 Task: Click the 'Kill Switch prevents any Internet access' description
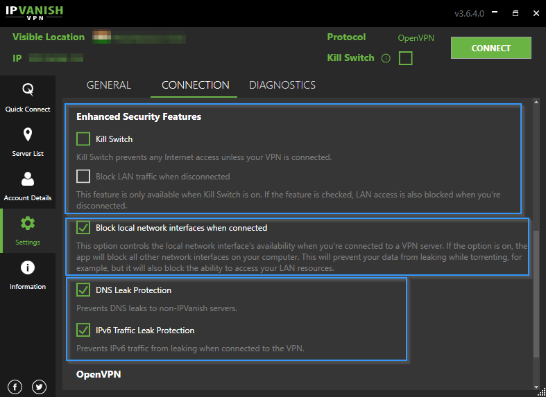click(204, 157)
